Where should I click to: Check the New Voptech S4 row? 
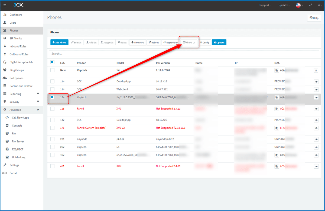coord(52,70)
